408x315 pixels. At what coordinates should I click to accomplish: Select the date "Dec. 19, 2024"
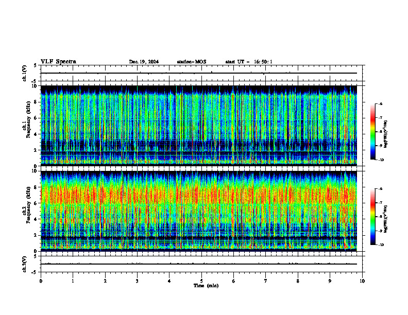(144, 62)
